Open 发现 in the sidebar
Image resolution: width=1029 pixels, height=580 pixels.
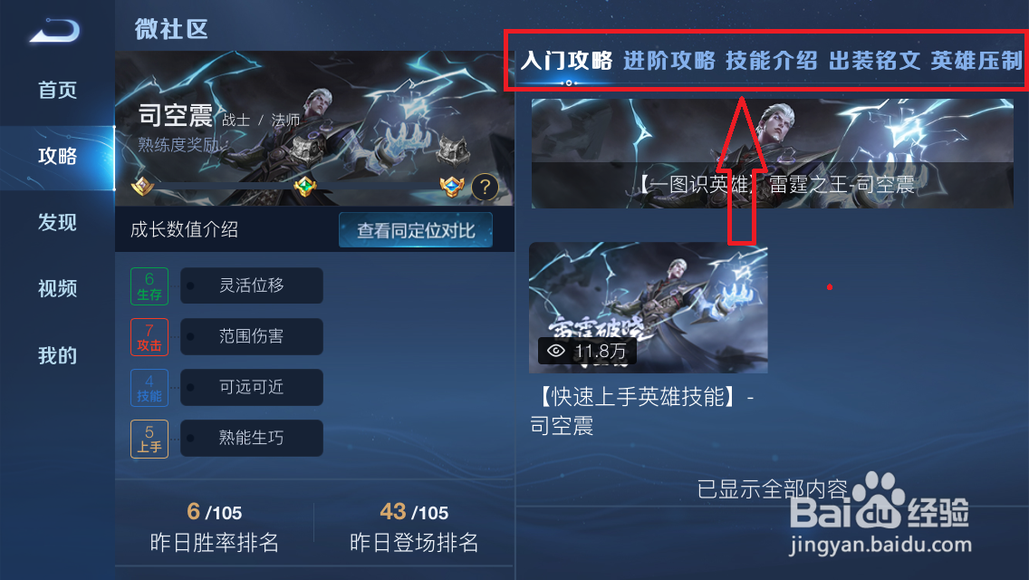[57, 223]
